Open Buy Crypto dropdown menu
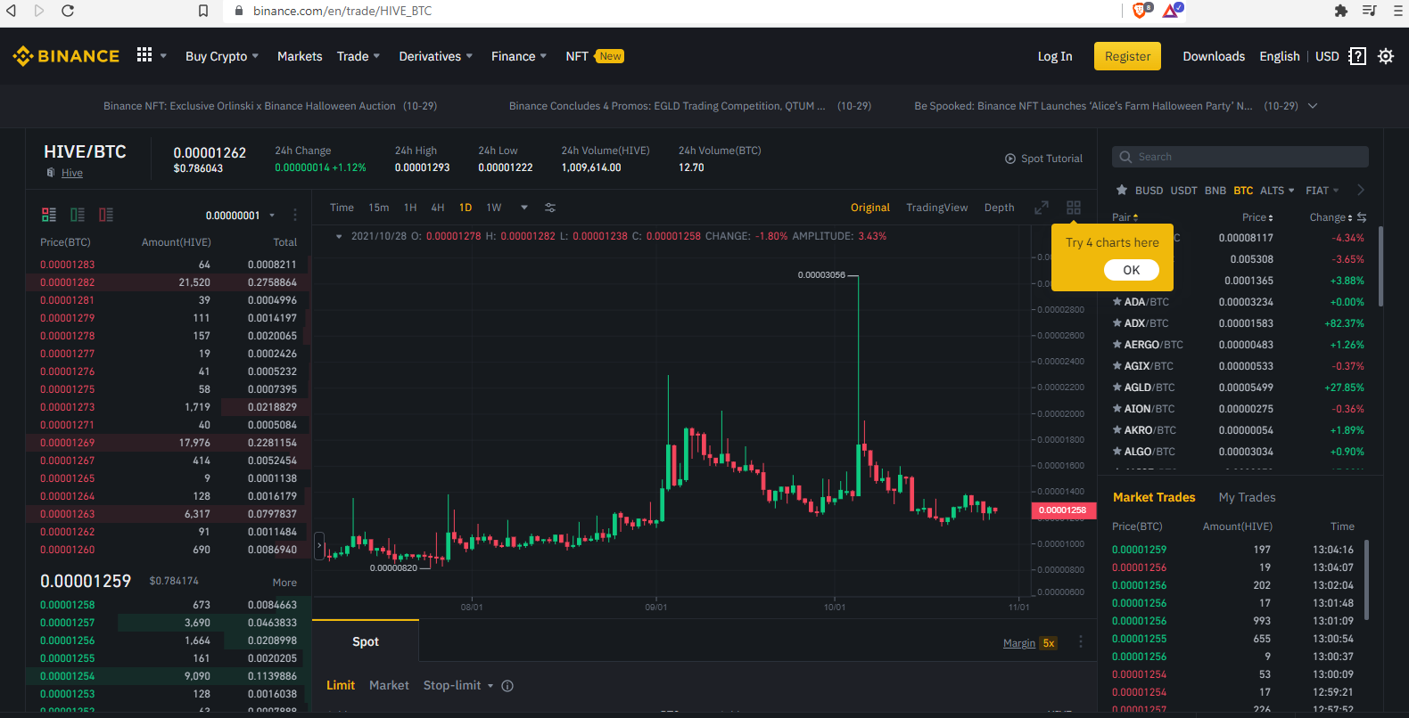 point(222,56)
